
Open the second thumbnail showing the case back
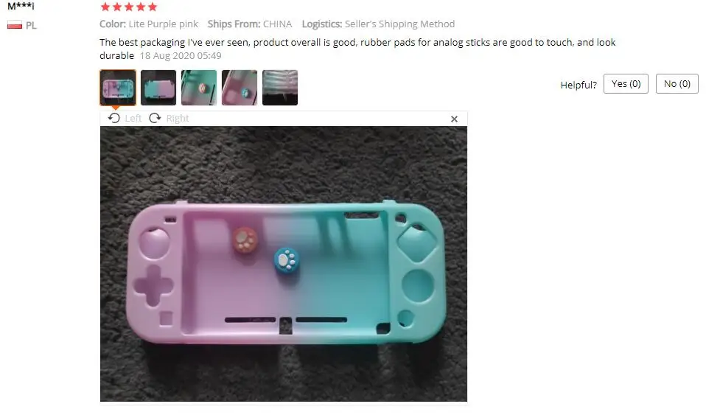(x=158, y=88)
